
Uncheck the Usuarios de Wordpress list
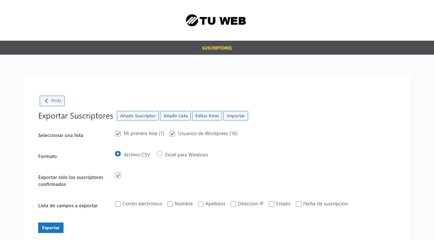173,134
